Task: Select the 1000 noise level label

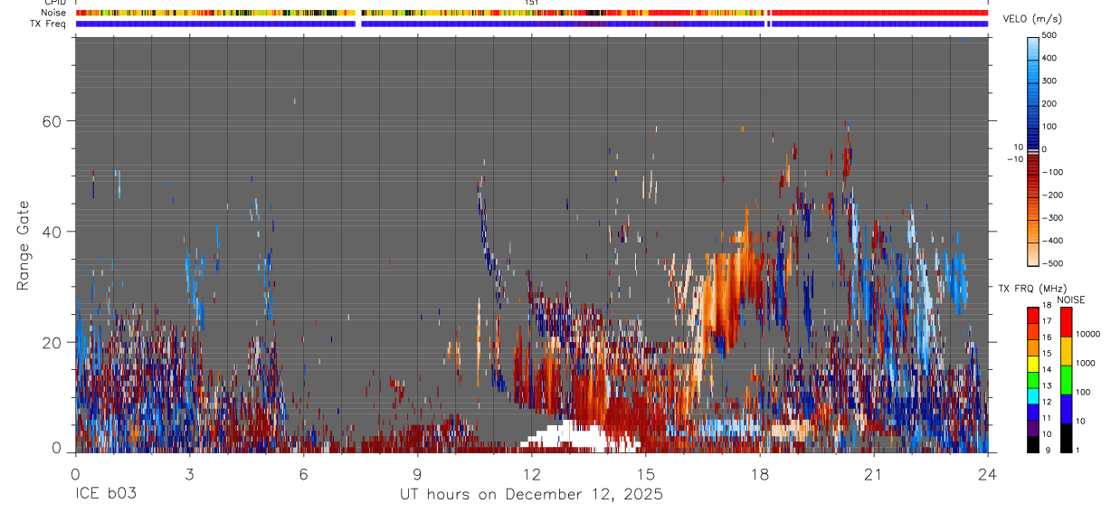Action: [1087, 363]
